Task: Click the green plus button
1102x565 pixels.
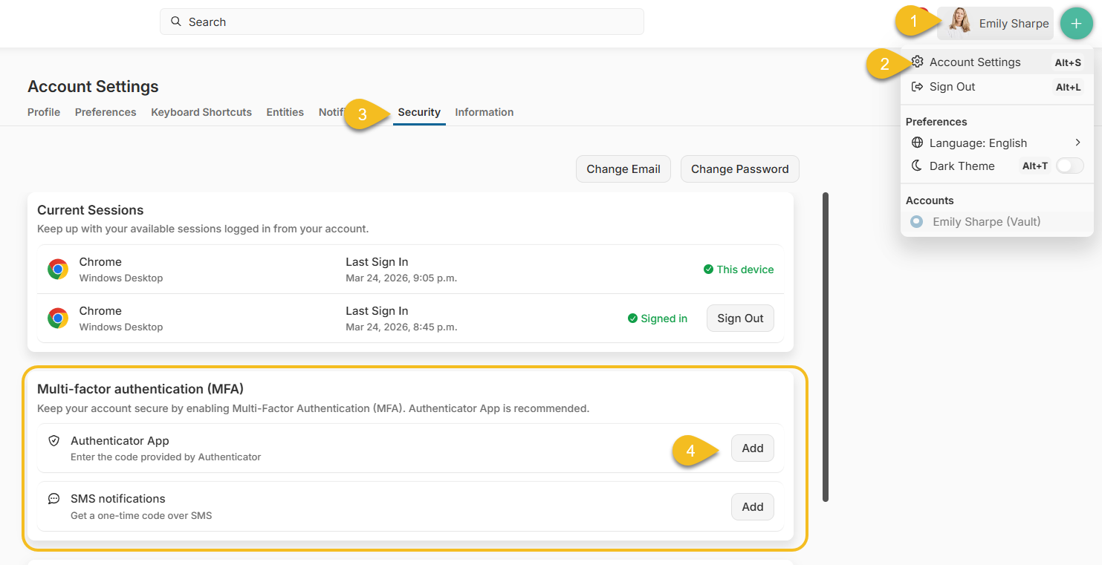Action: point(1076,23)
